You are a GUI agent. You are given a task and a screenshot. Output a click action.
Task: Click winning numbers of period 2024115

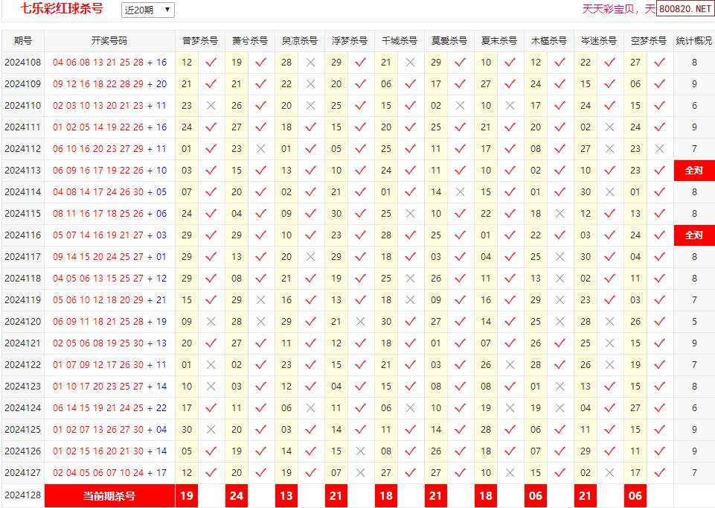click(109, 214)
